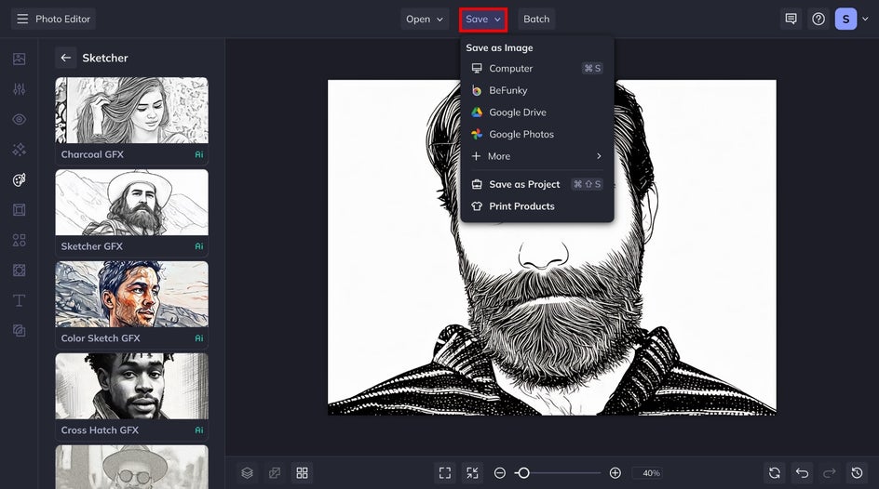Open the layers panel icon
879x489 pixels.
point(248,473)
